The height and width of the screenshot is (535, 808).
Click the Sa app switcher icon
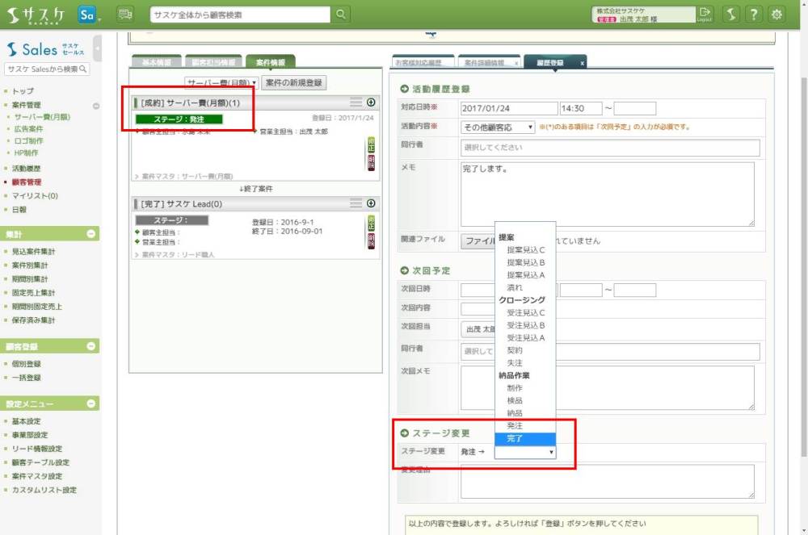tap(89, 15)
